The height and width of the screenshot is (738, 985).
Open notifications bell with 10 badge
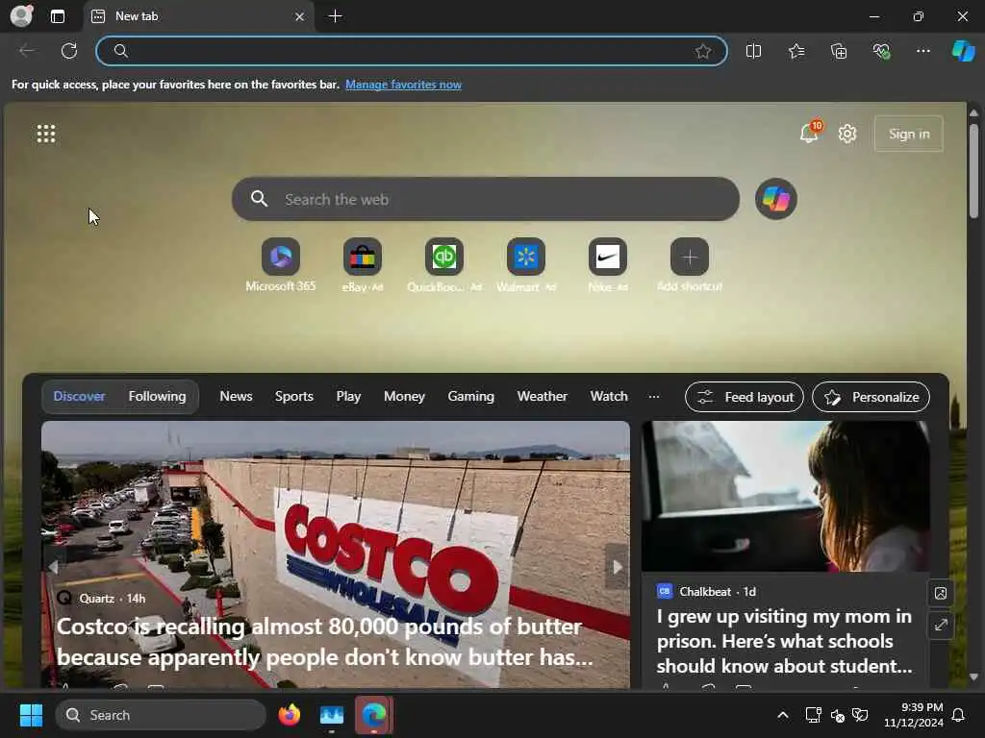[x=810, y=132]
